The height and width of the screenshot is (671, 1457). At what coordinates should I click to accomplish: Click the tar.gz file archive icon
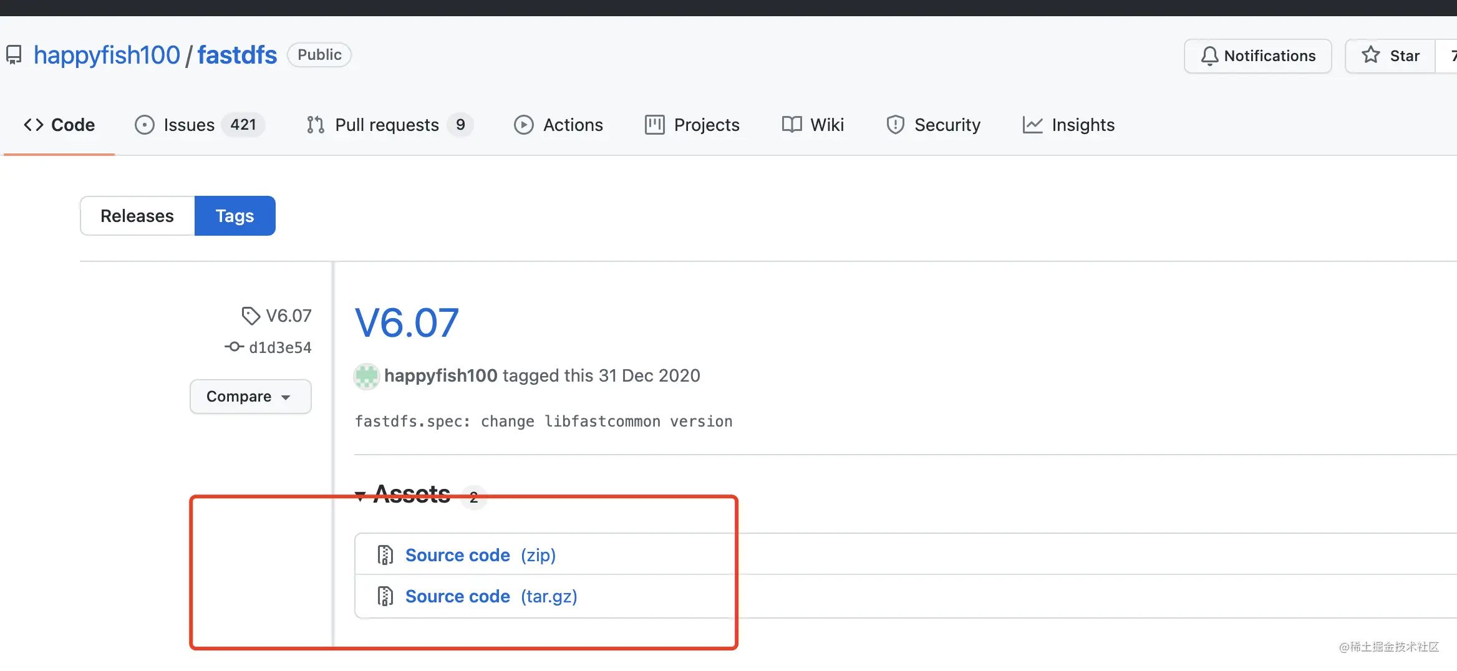coord(385,596)
